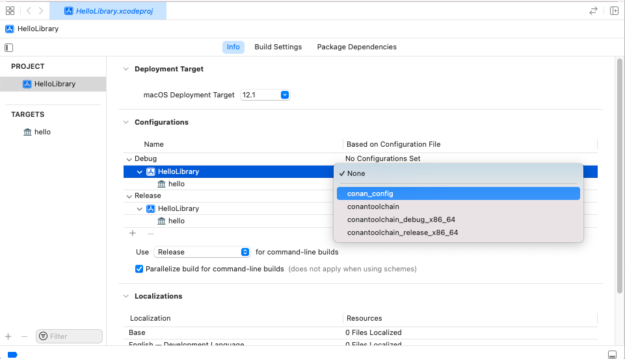The height and width of the screenshot is (359, 625).
Task: Hide the project and targets sidebar
Action: 8,48
